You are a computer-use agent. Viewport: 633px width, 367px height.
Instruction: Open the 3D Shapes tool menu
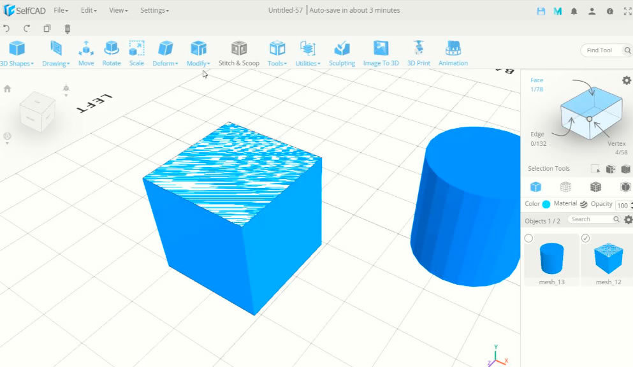click(17, 54)
